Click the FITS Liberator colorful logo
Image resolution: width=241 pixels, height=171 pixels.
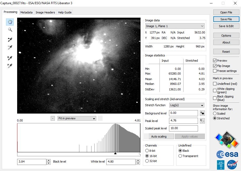click(x=227, y=139)
